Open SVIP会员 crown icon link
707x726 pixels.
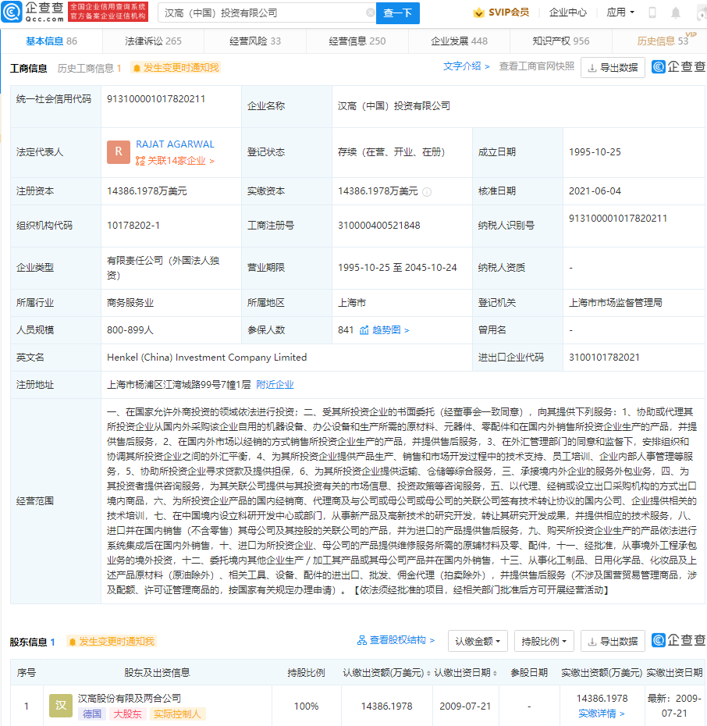click(x=501, y=12)
